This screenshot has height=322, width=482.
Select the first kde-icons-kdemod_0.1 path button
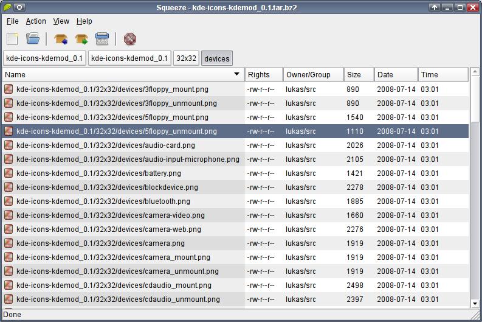[x=44, y=58]
